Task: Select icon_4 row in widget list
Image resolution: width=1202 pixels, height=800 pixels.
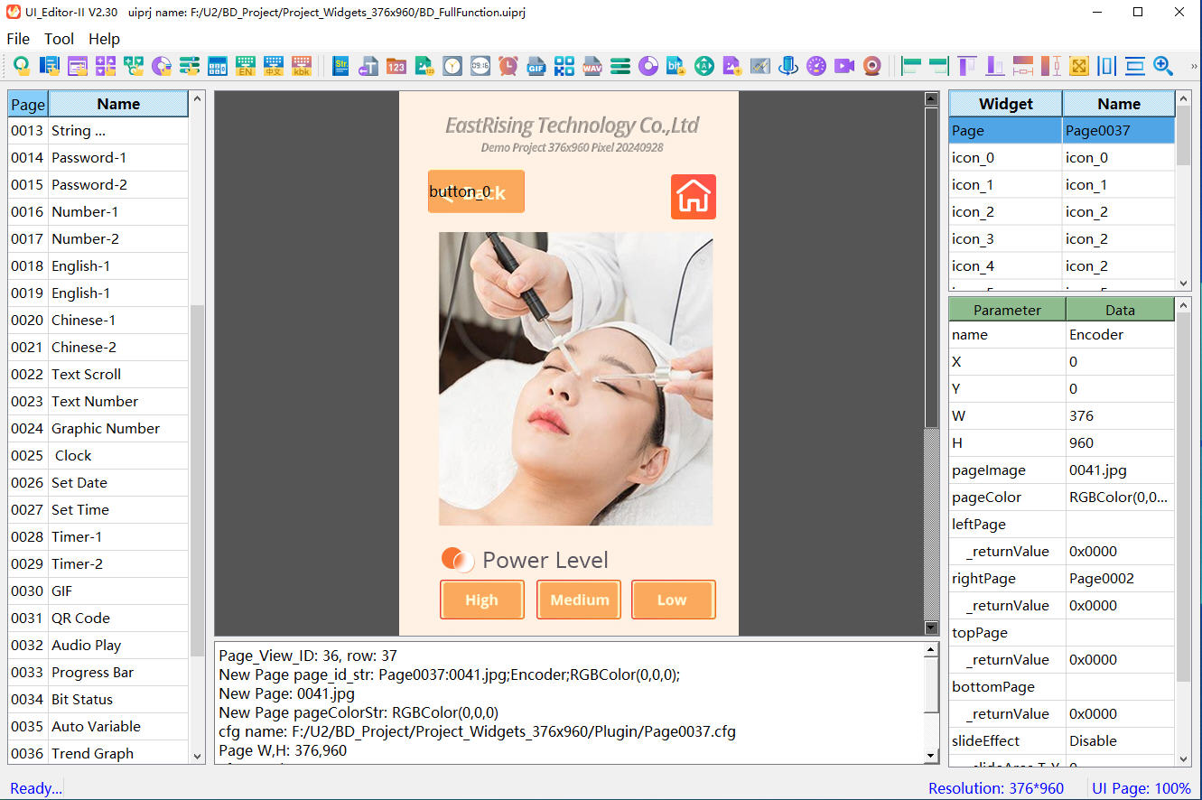Action: [x=1062, y=265]
